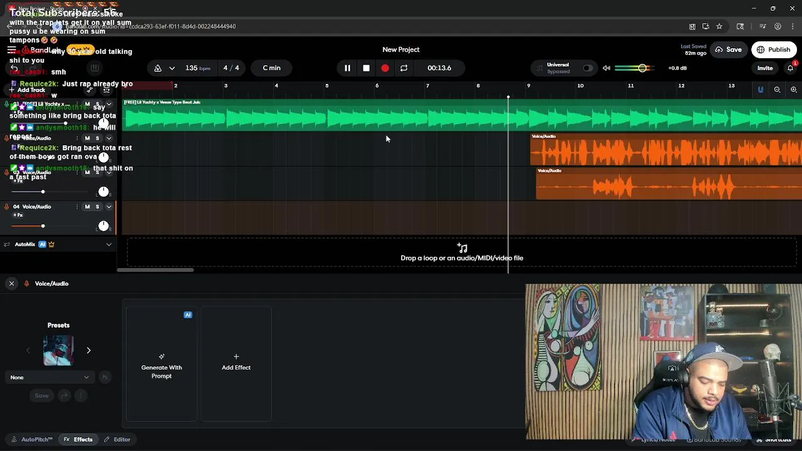Expand track 04 Voice/Audio options chevron
802x451 pixels.
(108, 207)
